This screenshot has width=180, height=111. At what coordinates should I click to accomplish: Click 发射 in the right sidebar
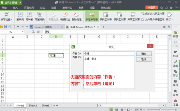(x=175, y=64)
